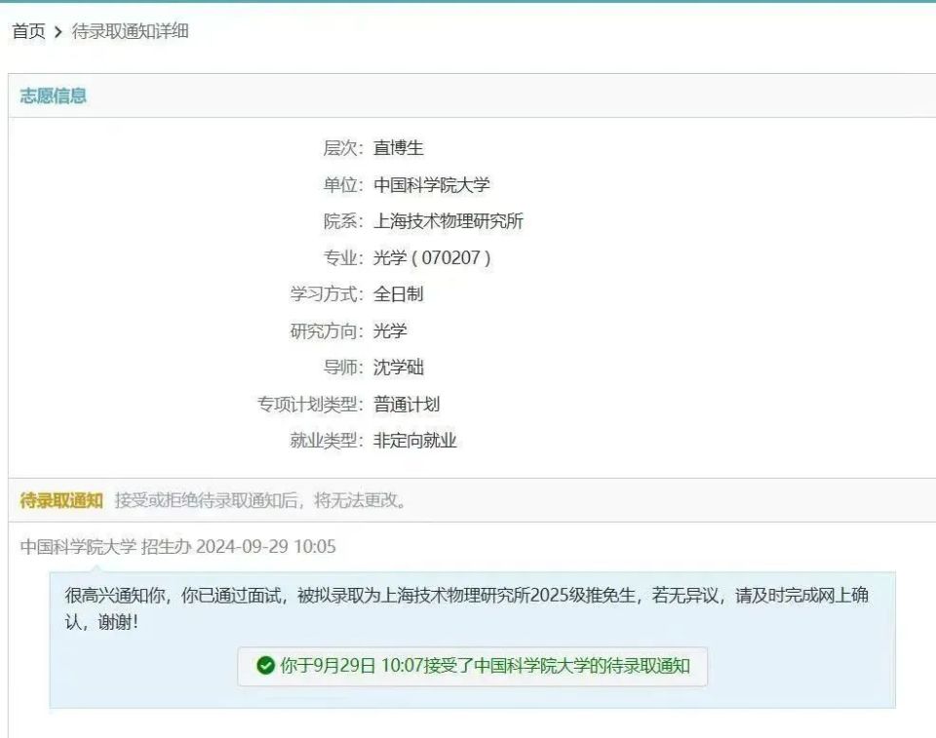Select the 普通计划 value
This screenshot has height=738, width=936.
click(x=407, y=405)
